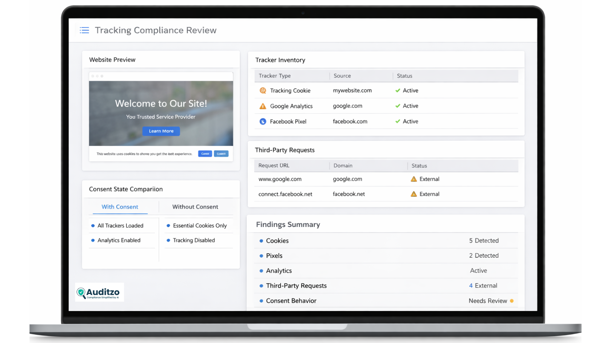
Task: Click the Learn More button
Action: pyautogui.click(x=161, y=131)
